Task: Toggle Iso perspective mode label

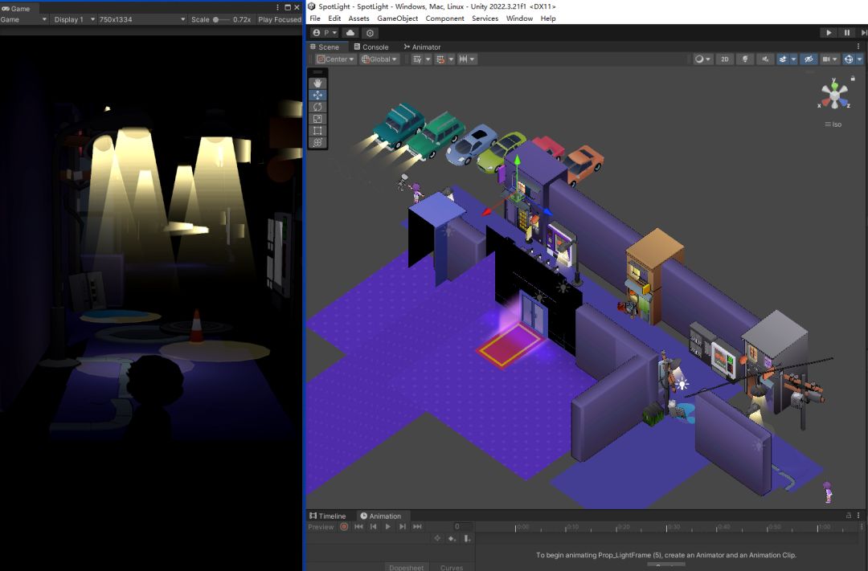Action: (833, 124)
